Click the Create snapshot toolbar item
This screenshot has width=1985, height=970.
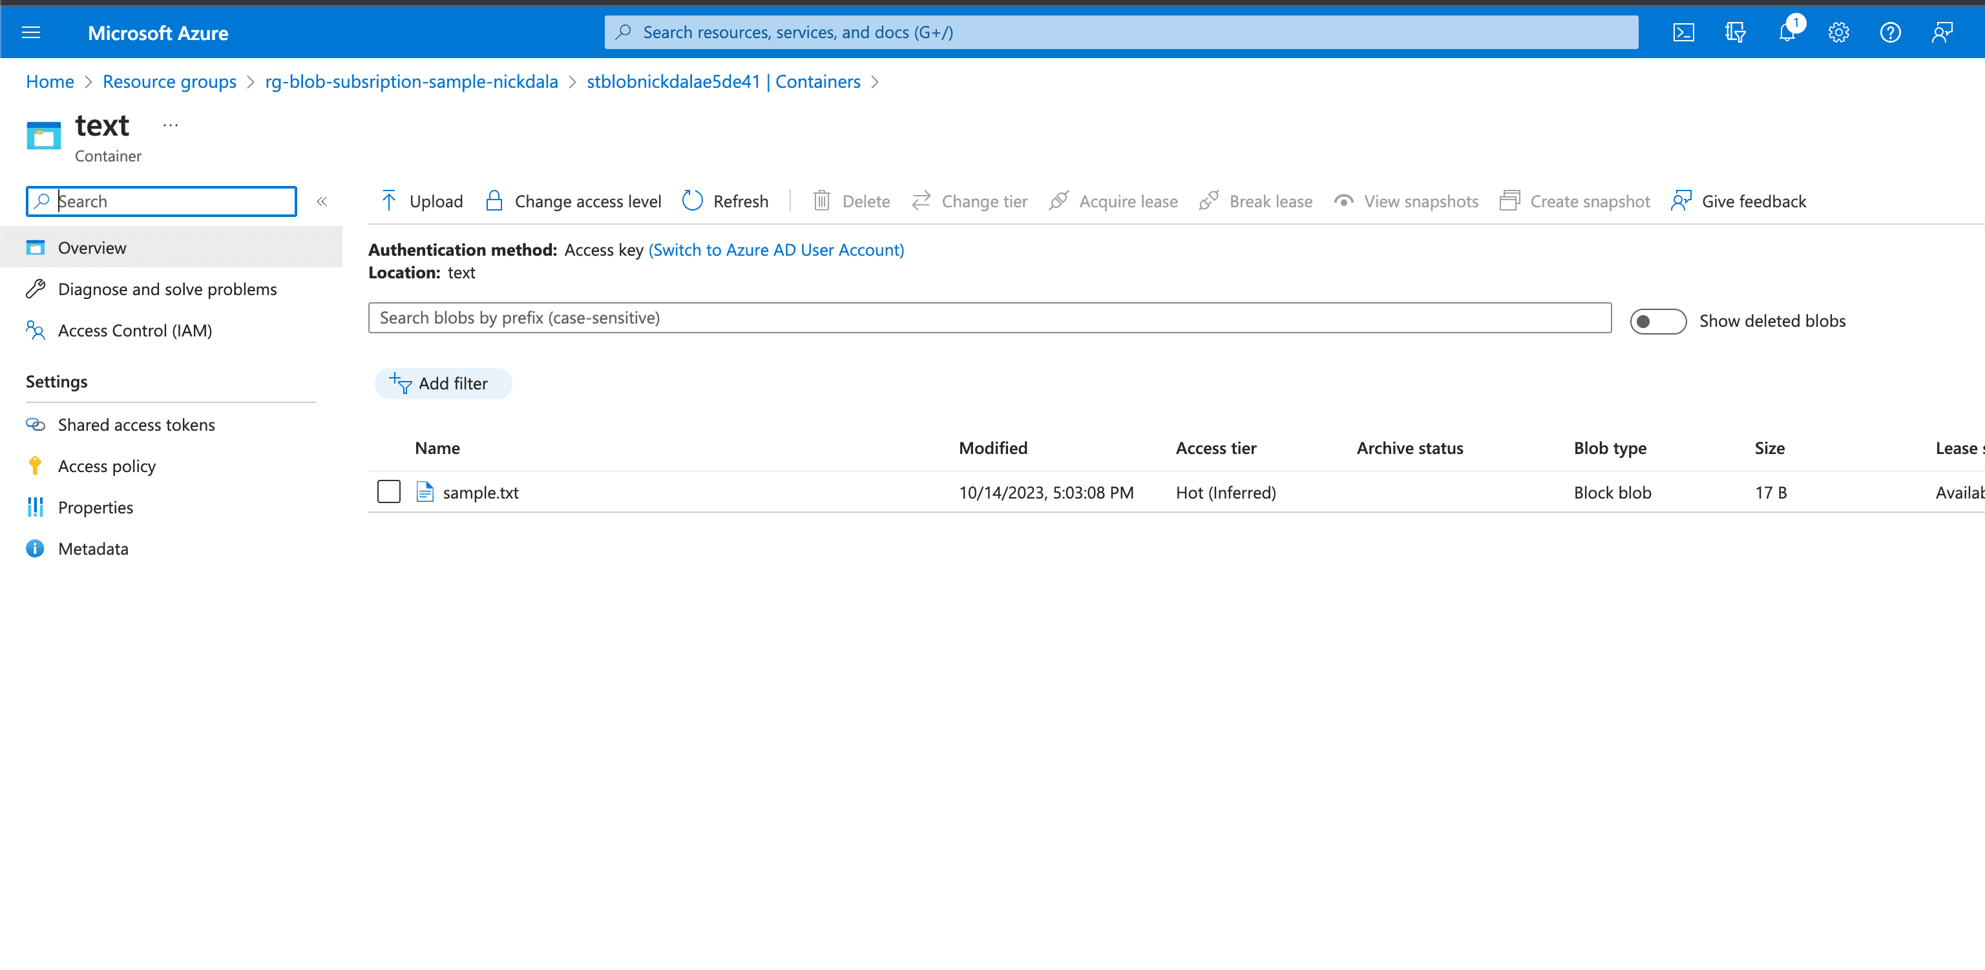point(1574,201)
